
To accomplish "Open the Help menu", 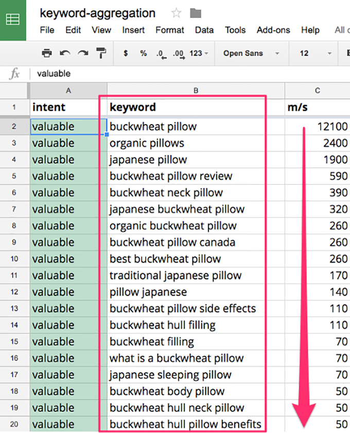I will pos(310,30).
